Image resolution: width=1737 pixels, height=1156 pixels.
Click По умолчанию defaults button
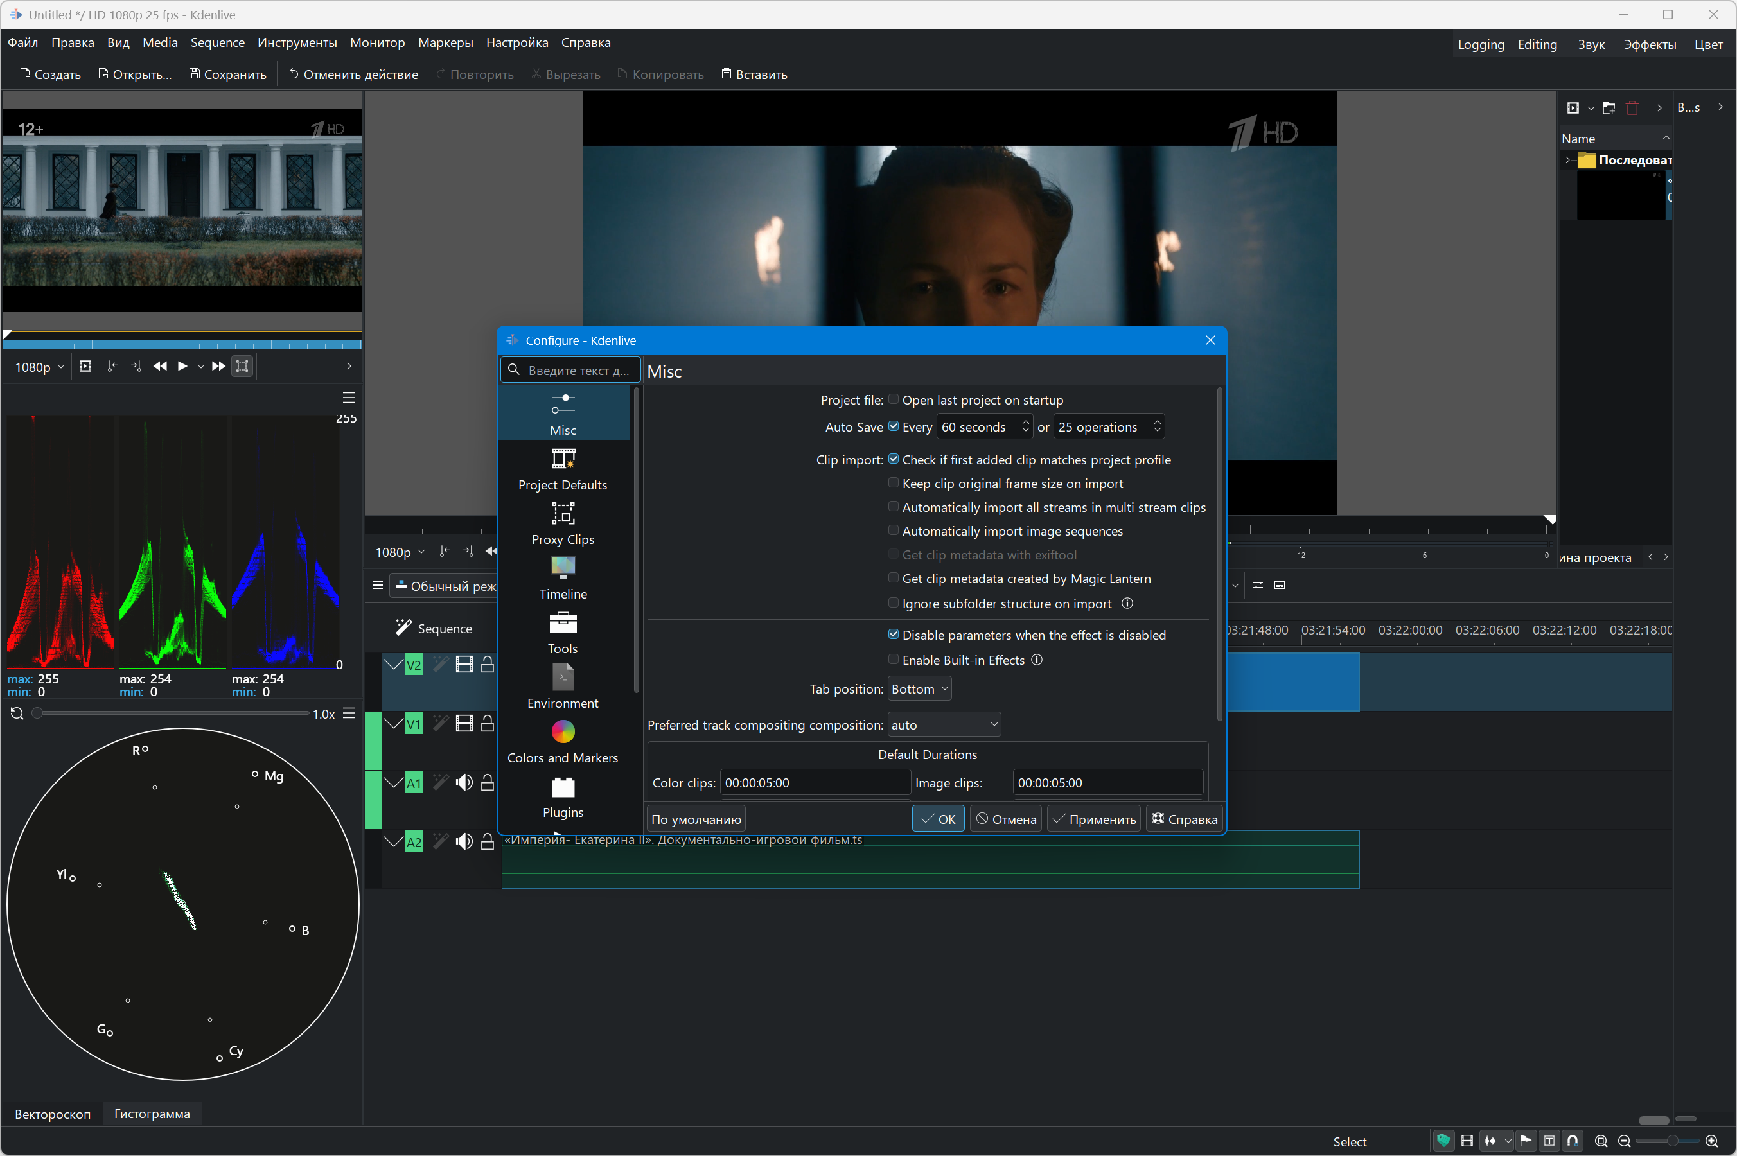696,819
